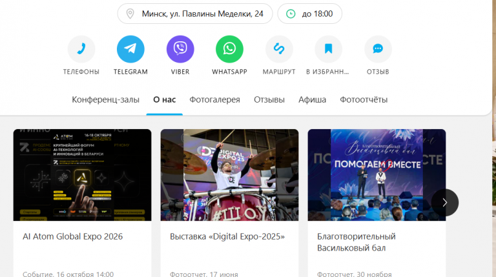The height and width of the screenshot is (277, 496).
Task: Open the Фотогалерея tab
Action: pyautogui.click(x=215, y=99)
